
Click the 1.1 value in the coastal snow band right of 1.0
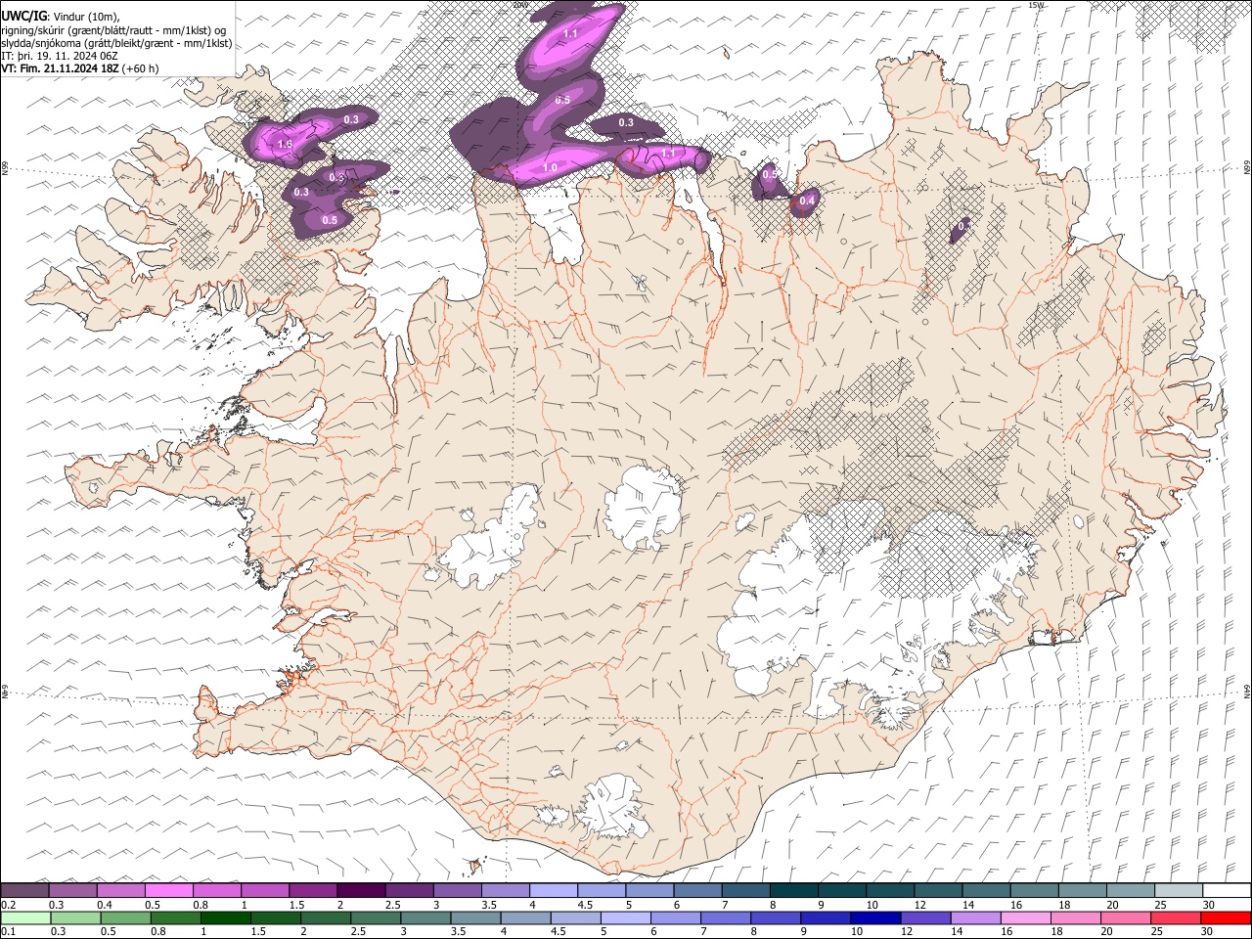(x=669, y=154)
